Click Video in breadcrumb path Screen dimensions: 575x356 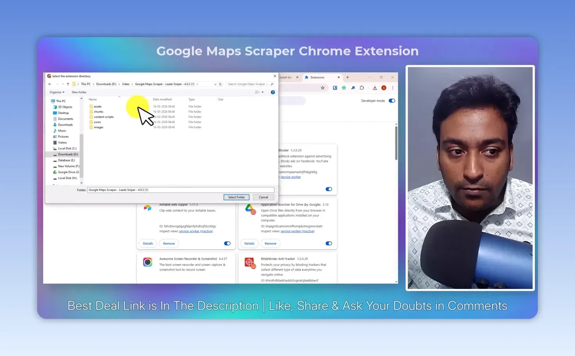pos(126,84)
